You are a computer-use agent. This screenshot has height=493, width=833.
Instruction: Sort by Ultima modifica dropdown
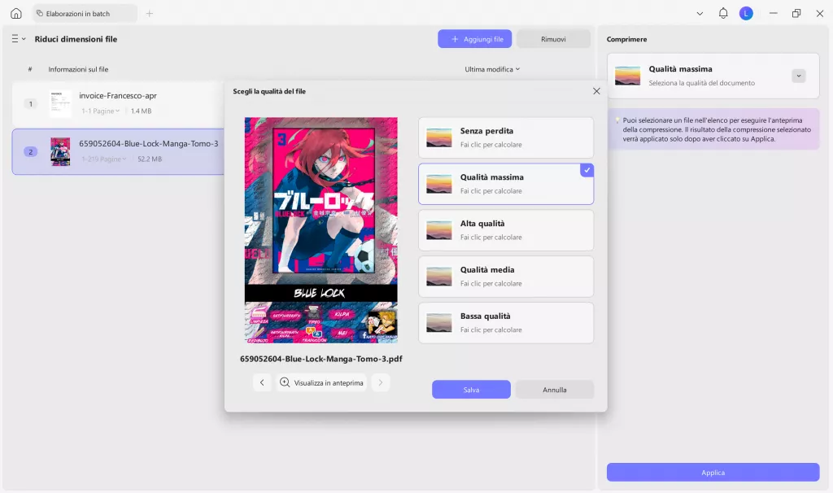tap(492, 69)
